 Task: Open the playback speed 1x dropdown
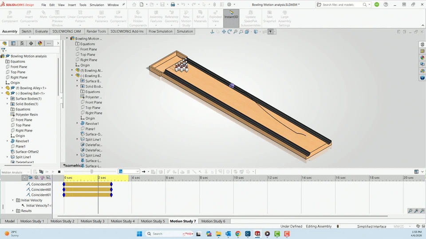coord(138,172)
